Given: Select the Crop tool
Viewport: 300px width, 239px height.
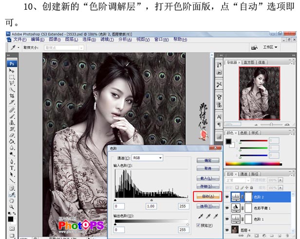Looking at the screenshot, I should coord(12,96).
